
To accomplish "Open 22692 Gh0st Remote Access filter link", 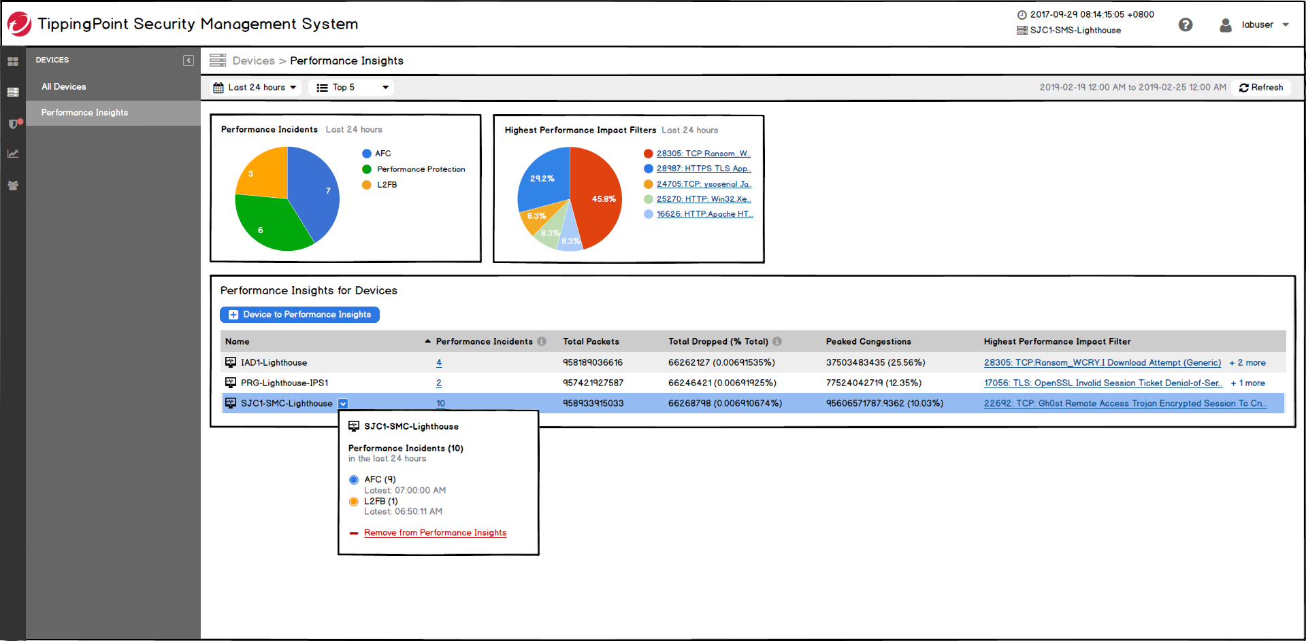I will click(x=1126, y=404).
